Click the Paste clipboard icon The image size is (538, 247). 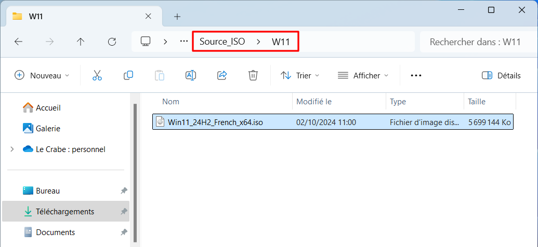pyautogui.click(x=160, y=75)
